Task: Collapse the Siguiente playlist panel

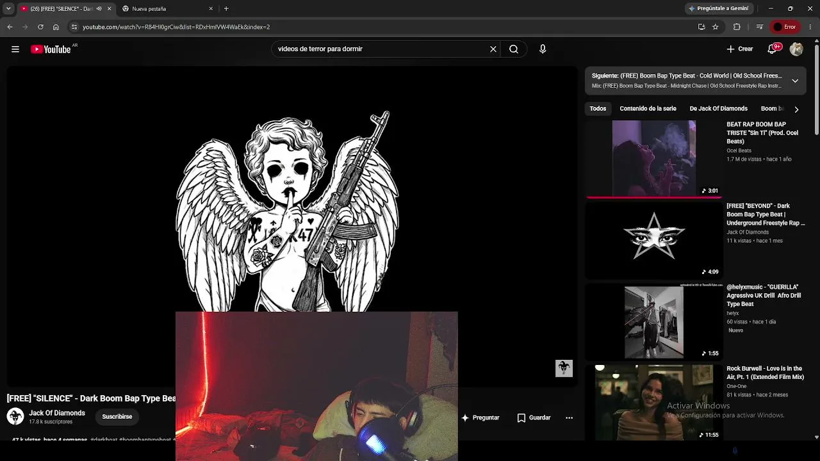Action: [795, 81]
